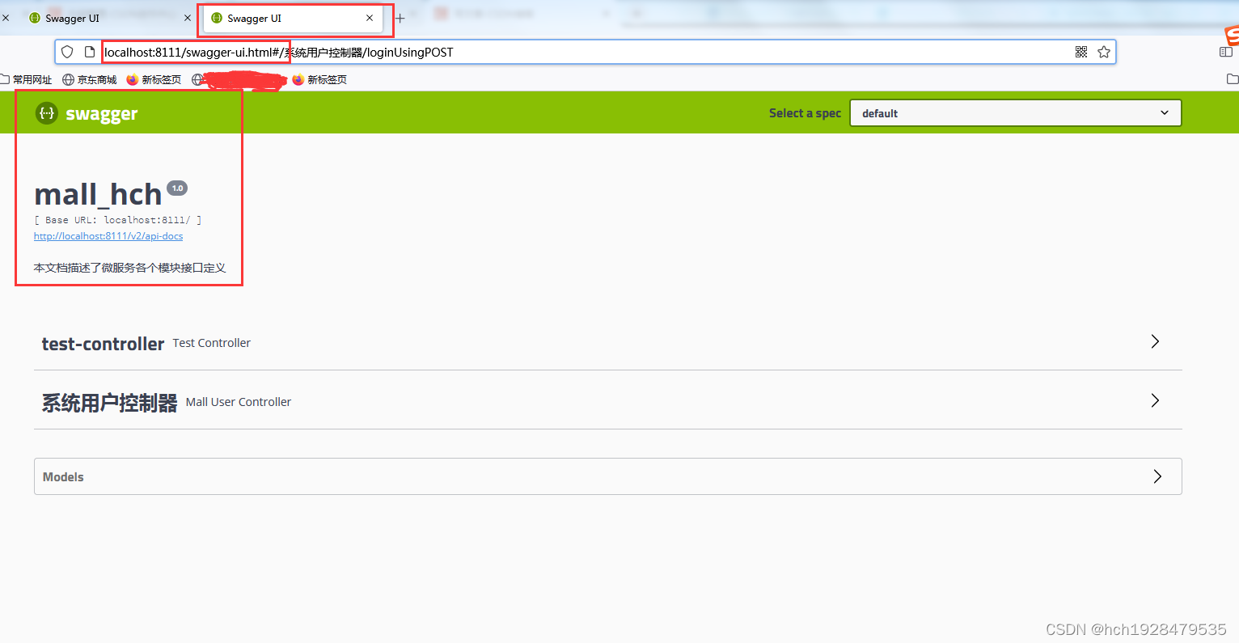This screenshot has width=1239, height=643.
Task: Expand the Models section
Action: 607,476
